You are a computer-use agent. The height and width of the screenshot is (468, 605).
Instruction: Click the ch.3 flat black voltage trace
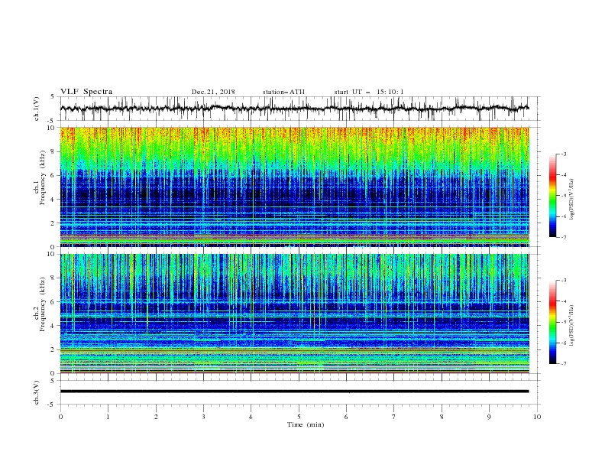pyautogui.click(x=294, y=392)
